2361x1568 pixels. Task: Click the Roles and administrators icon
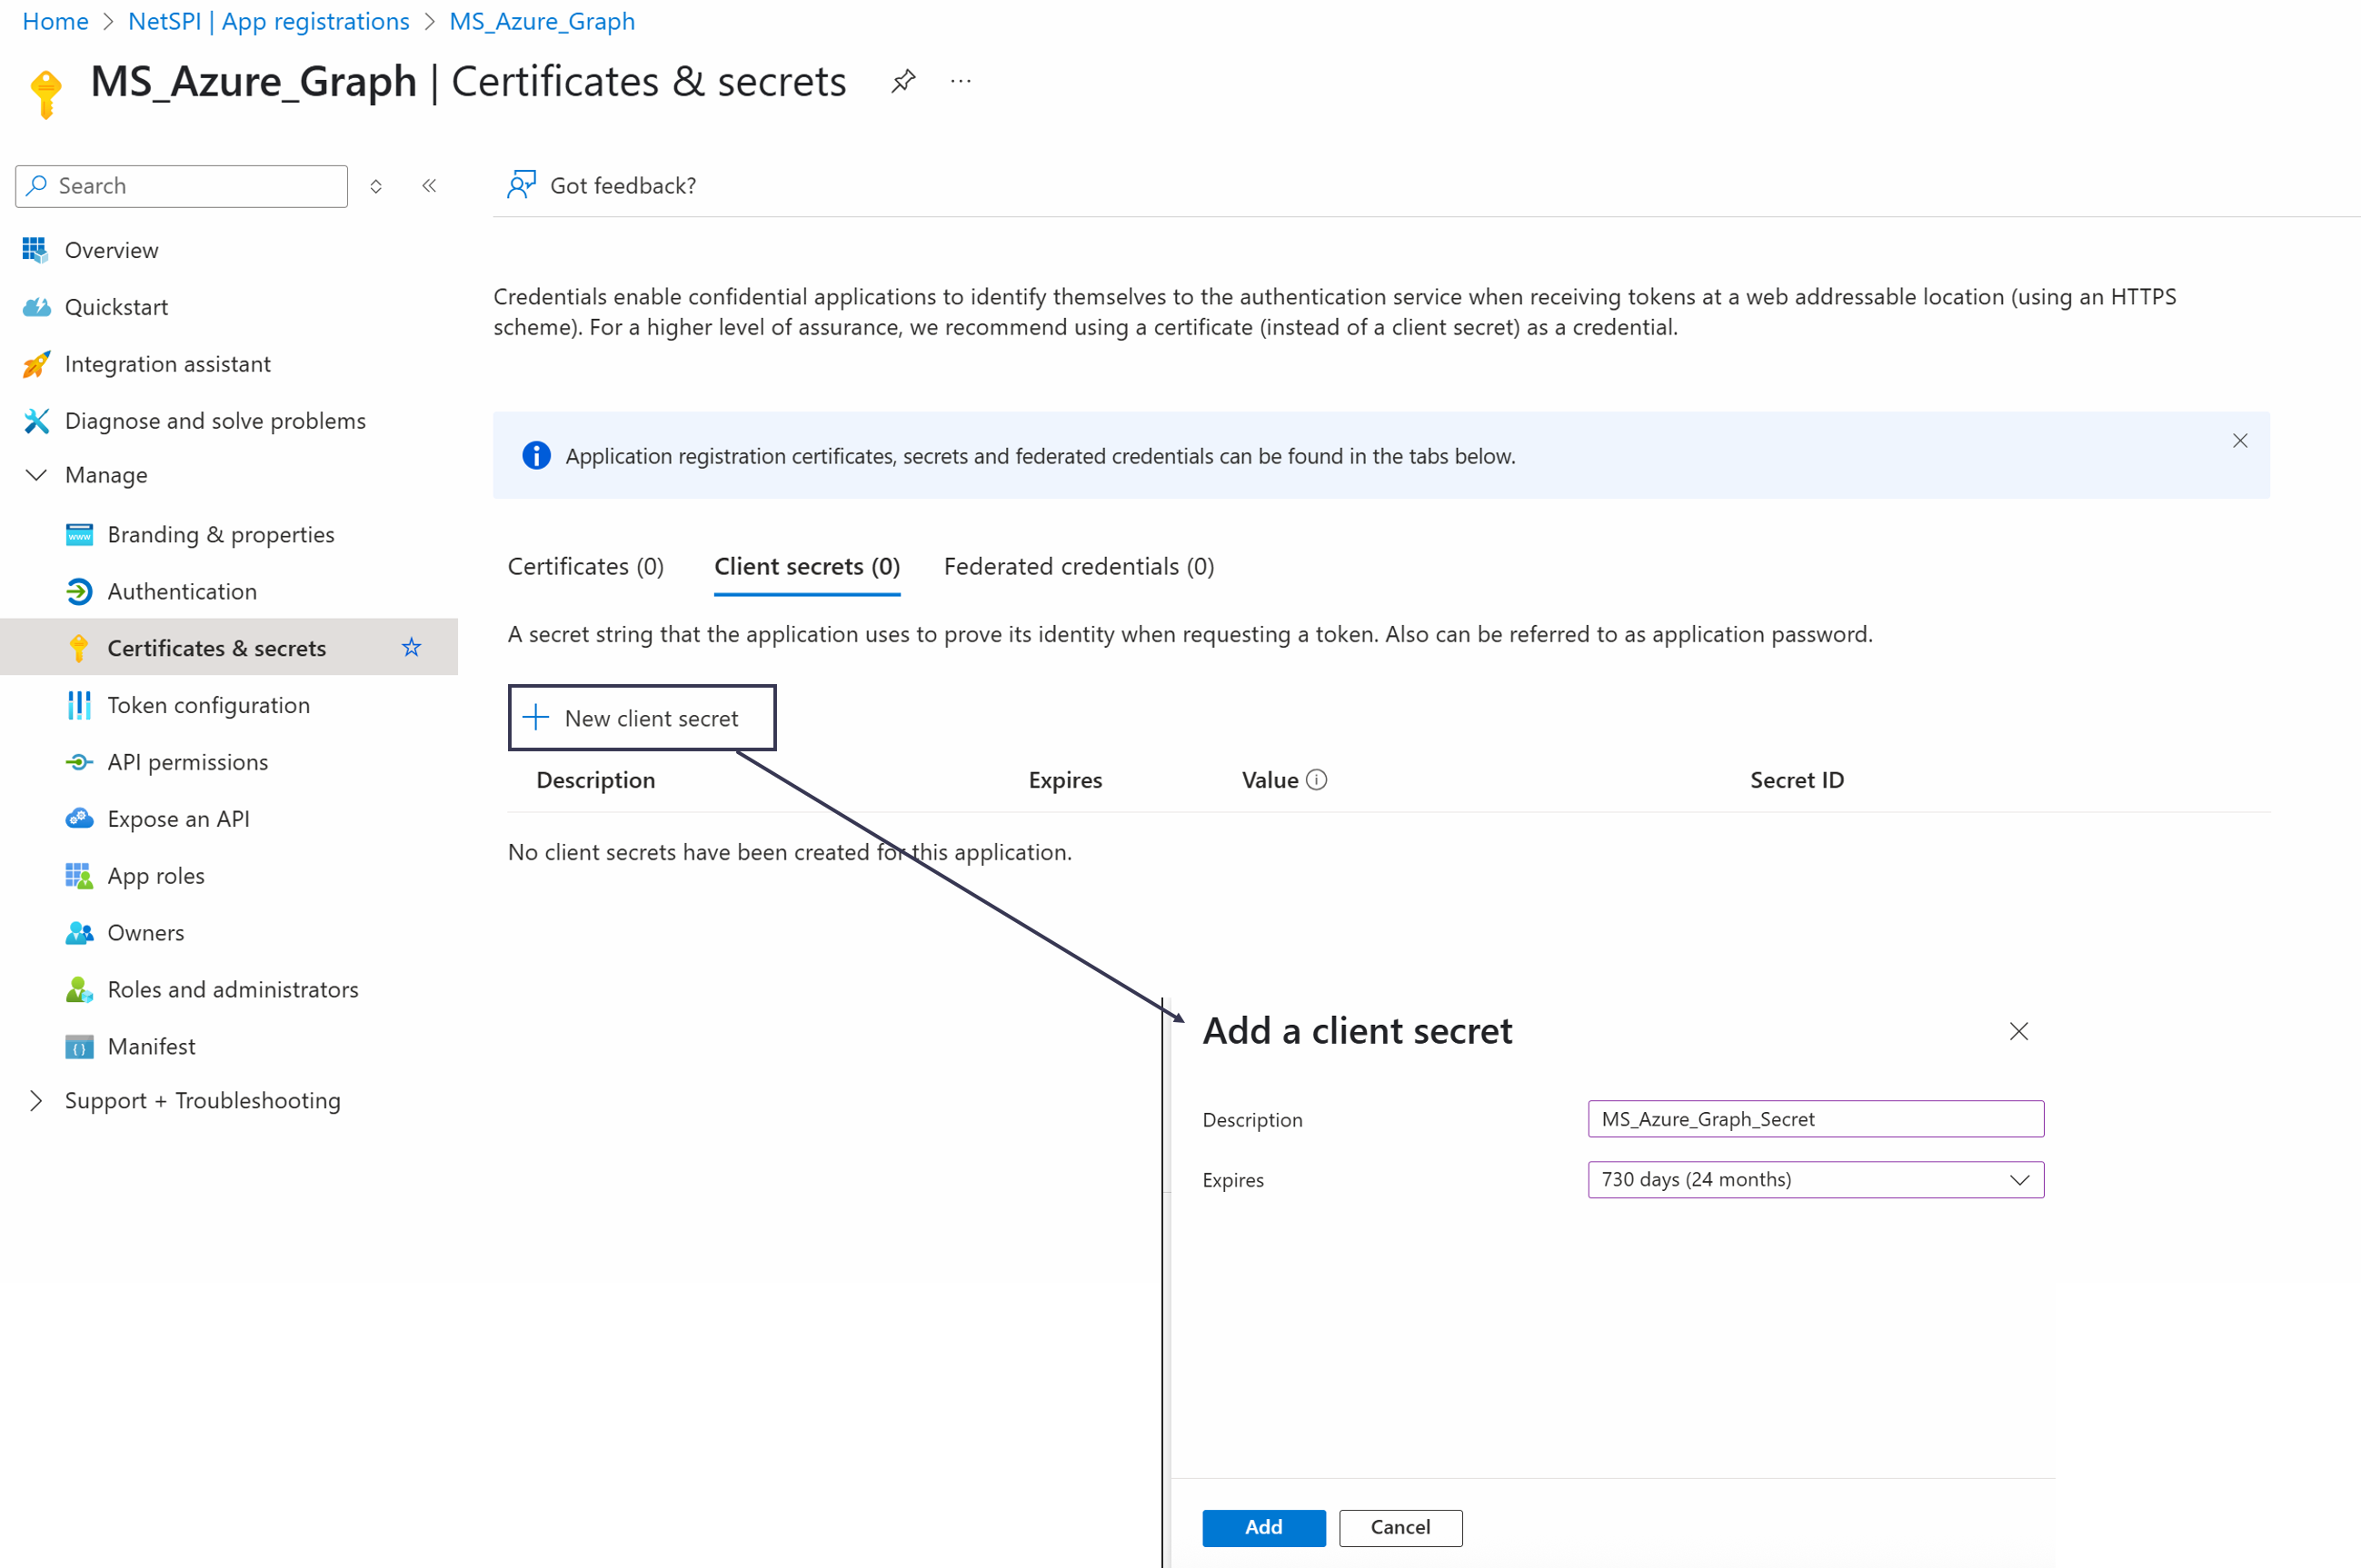pyautogui.click(x=79, y=990)
